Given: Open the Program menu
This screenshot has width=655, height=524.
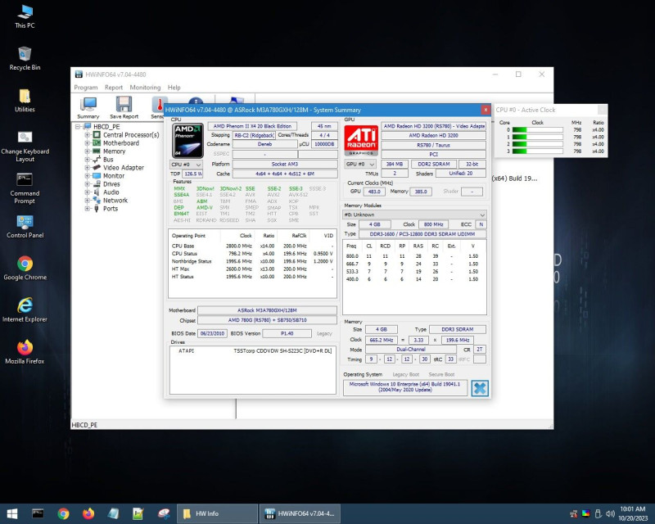Looking at the screenshot, I should pos(86,88).
